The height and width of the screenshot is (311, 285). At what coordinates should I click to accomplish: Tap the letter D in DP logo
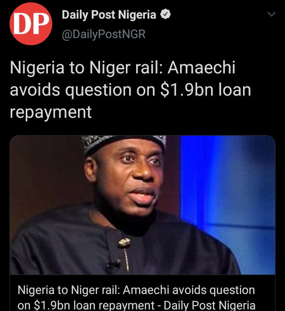tap(21, 24)
